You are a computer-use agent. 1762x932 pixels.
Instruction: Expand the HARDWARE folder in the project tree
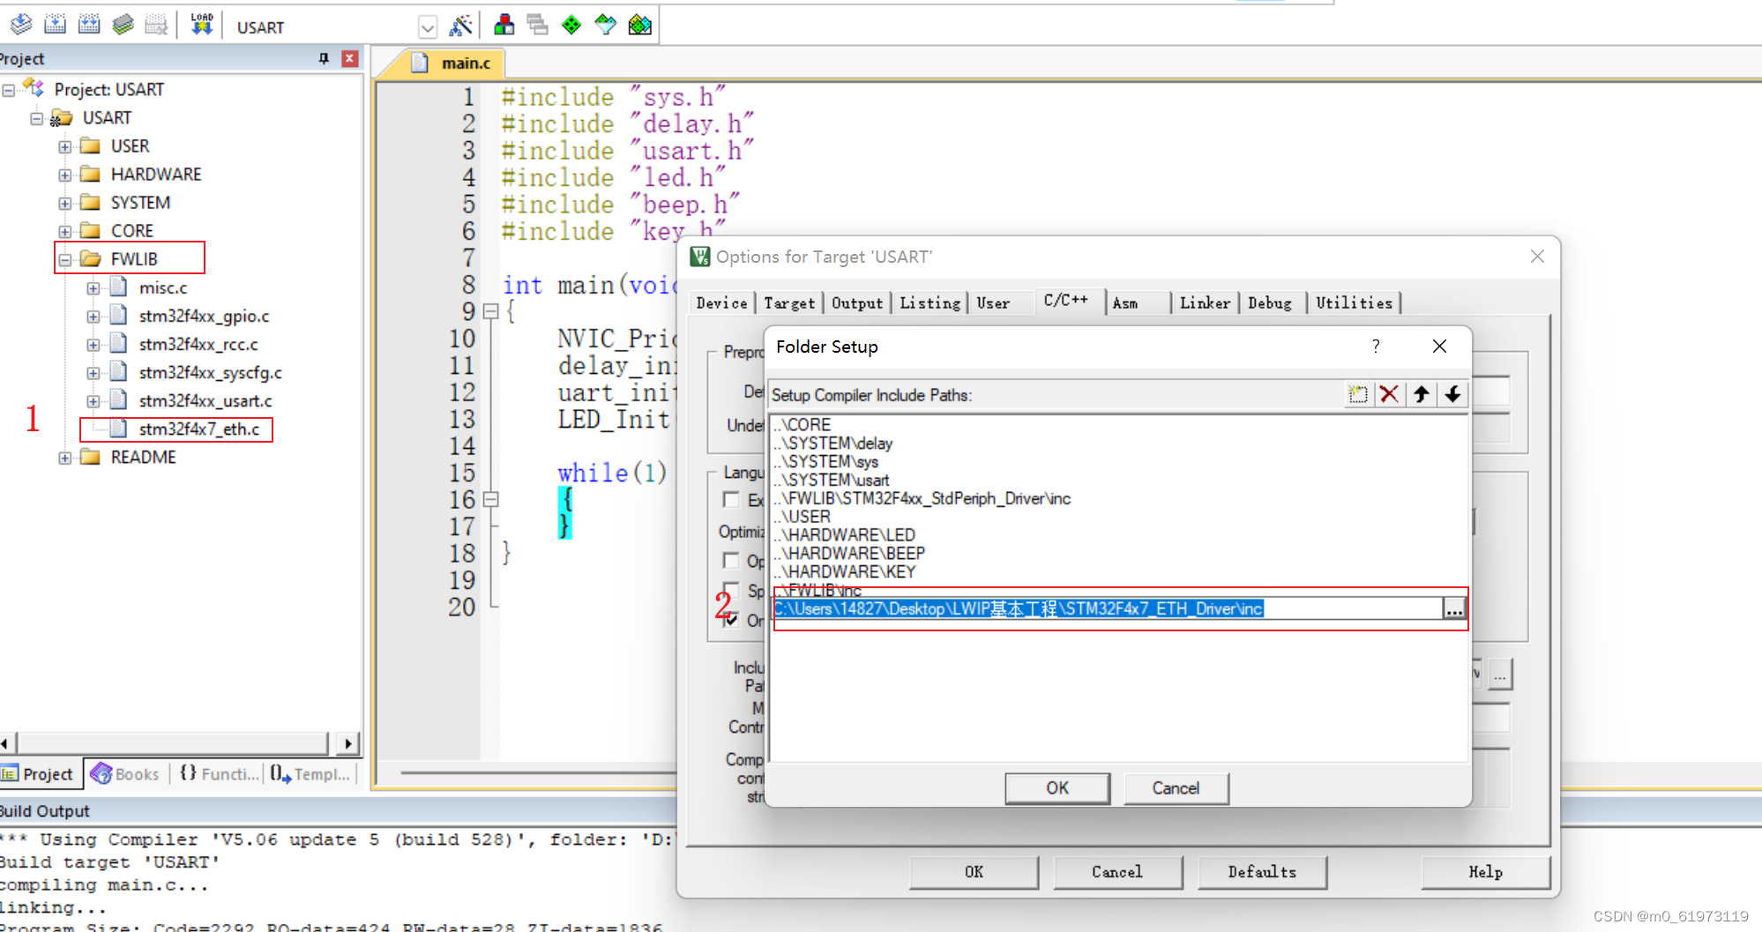(63, 174)
